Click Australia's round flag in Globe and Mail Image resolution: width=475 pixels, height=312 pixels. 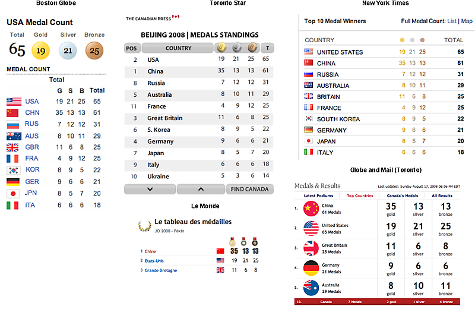tap(311, 287)
